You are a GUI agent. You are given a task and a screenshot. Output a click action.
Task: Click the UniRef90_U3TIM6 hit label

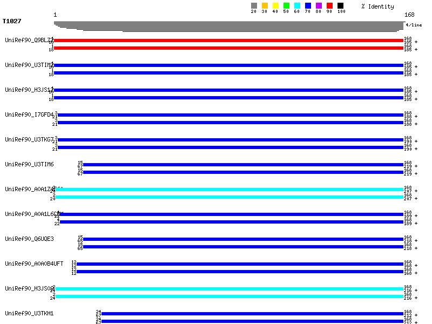[29, 164]
